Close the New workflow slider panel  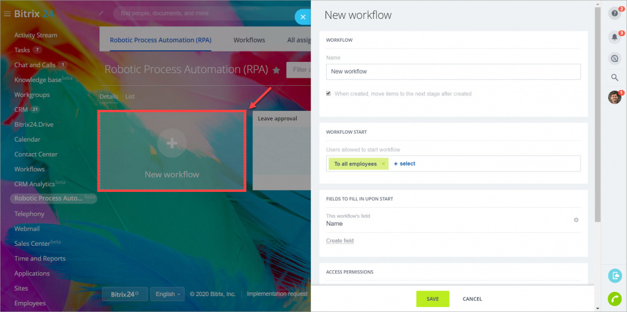pyautogui.click(x=303, y=17)
